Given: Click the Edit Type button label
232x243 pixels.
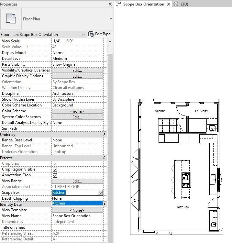Looking at the screenshot, I should (x=103, y=34).
